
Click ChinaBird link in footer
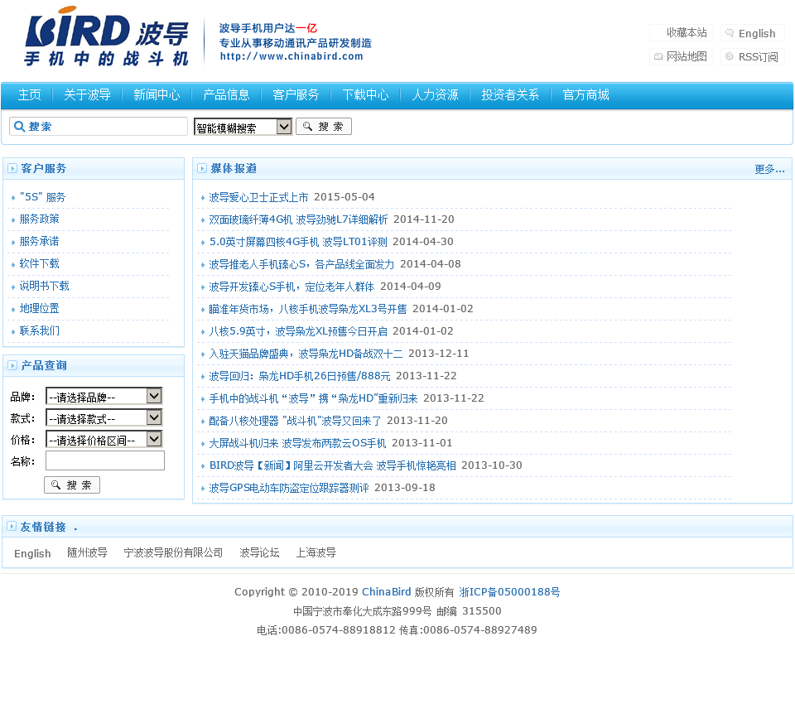tap(387, 591)
